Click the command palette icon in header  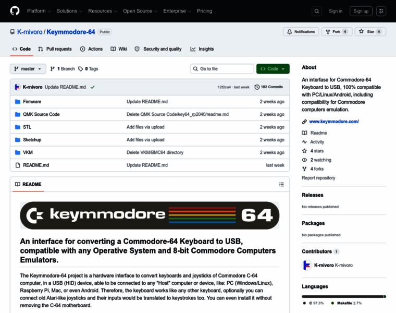[x=381, y=11]
